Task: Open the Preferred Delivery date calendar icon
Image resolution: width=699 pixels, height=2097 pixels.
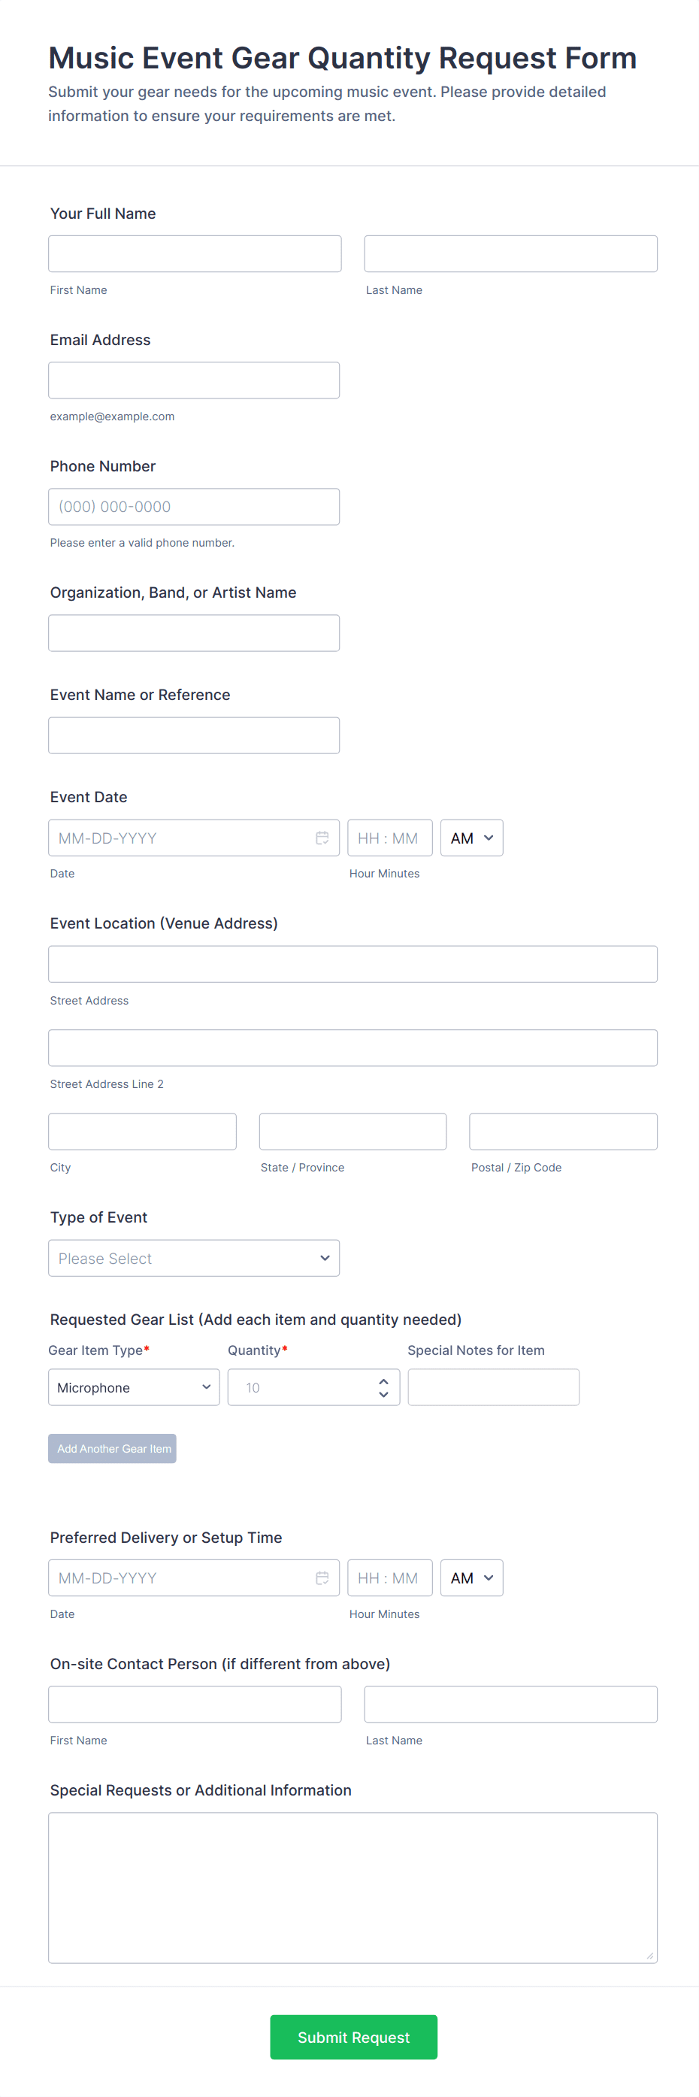Action: pos(322,1577)
